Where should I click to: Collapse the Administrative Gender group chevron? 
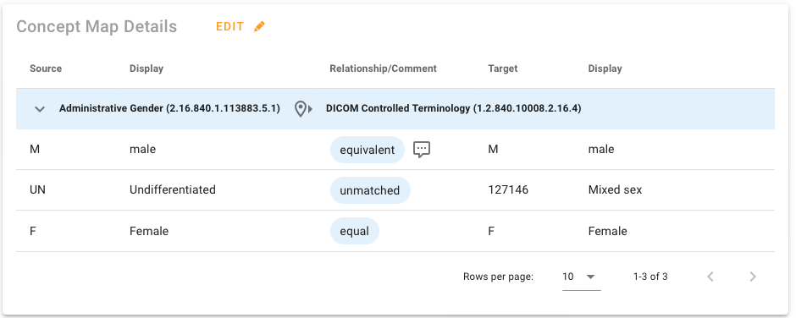(x=40, y=108)
